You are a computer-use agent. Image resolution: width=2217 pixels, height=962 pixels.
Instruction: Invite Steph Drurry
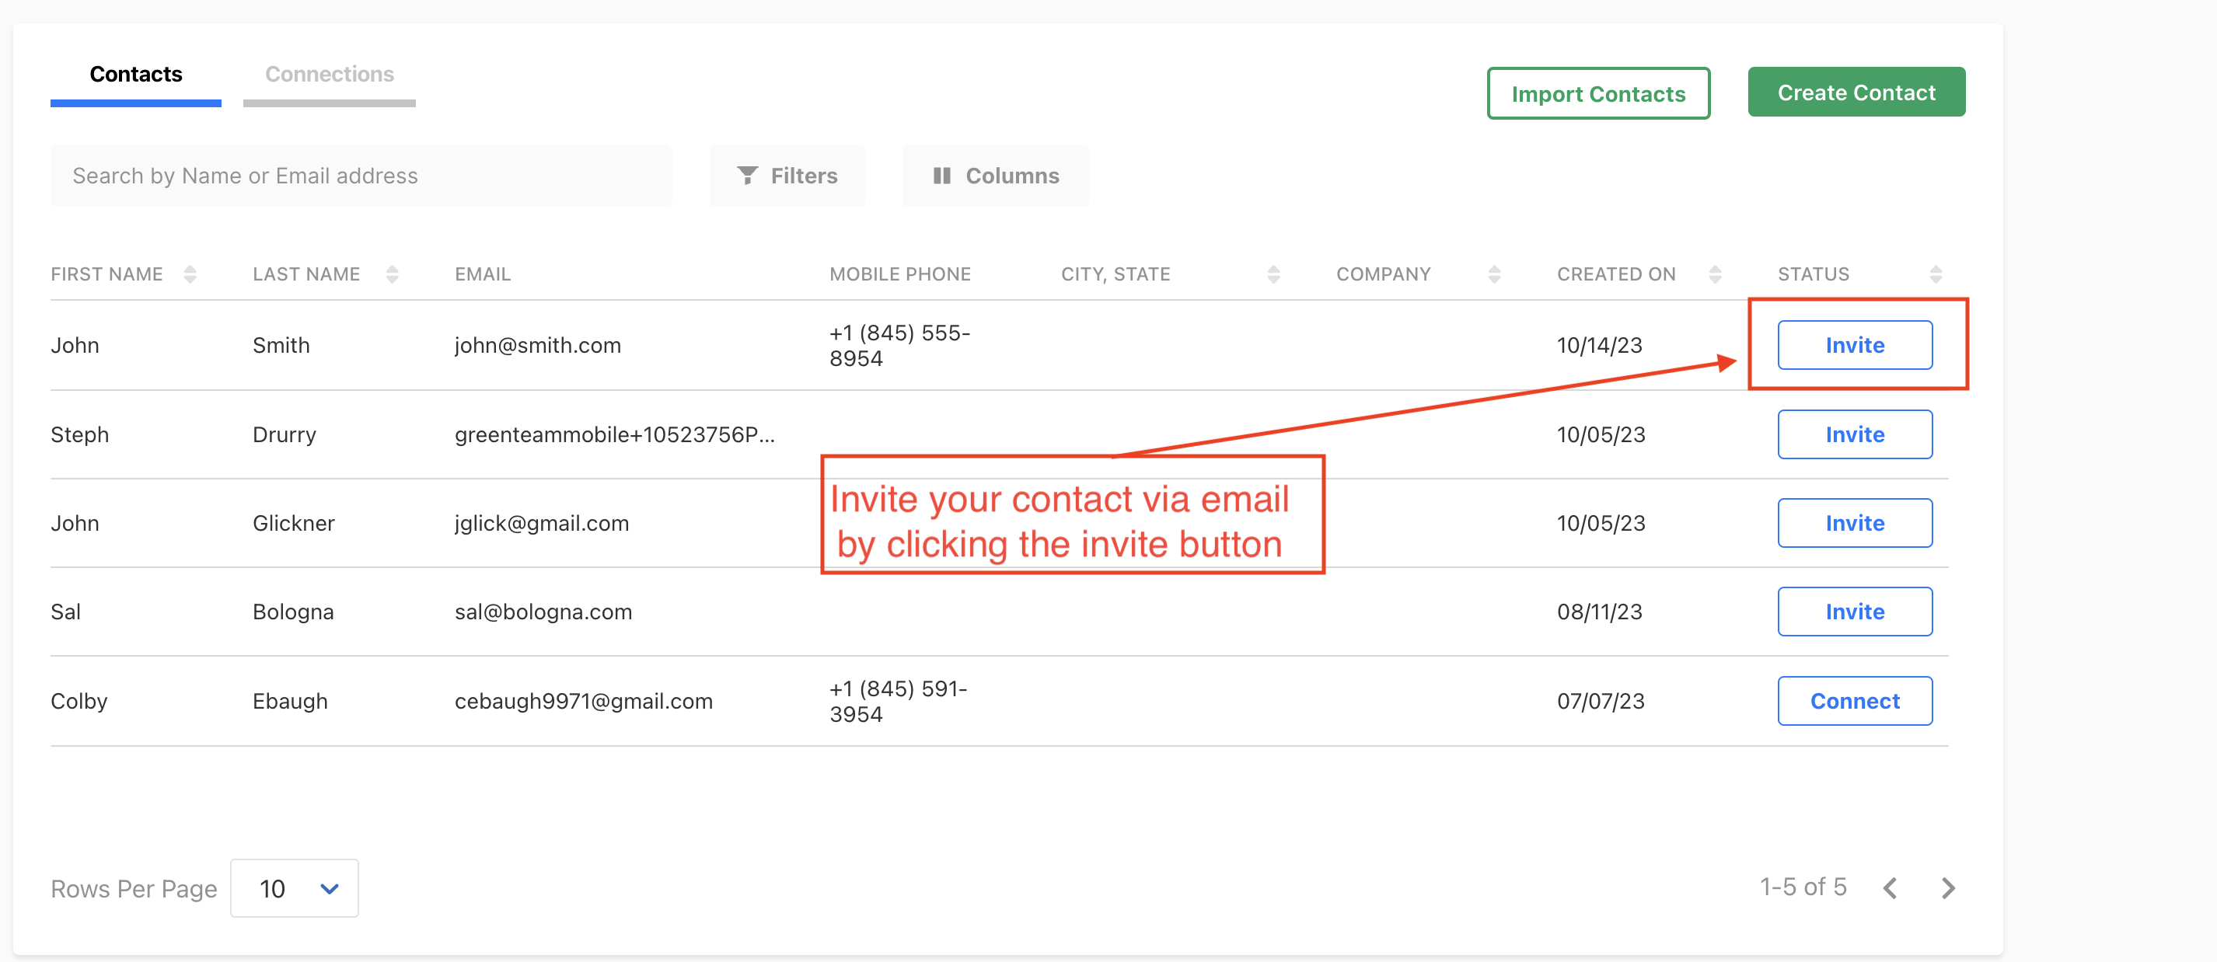click(x=1855, y=434)
